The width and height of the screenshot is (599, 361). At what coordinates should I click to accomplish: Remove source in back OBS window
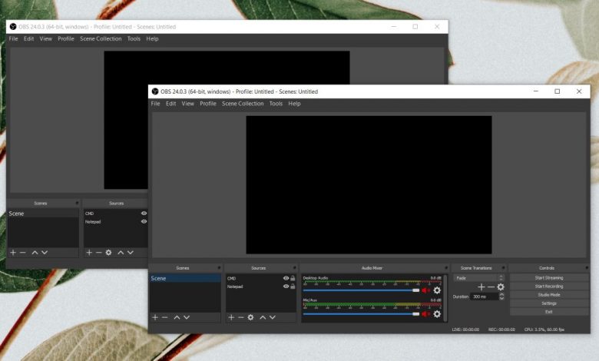click(98, 253)
